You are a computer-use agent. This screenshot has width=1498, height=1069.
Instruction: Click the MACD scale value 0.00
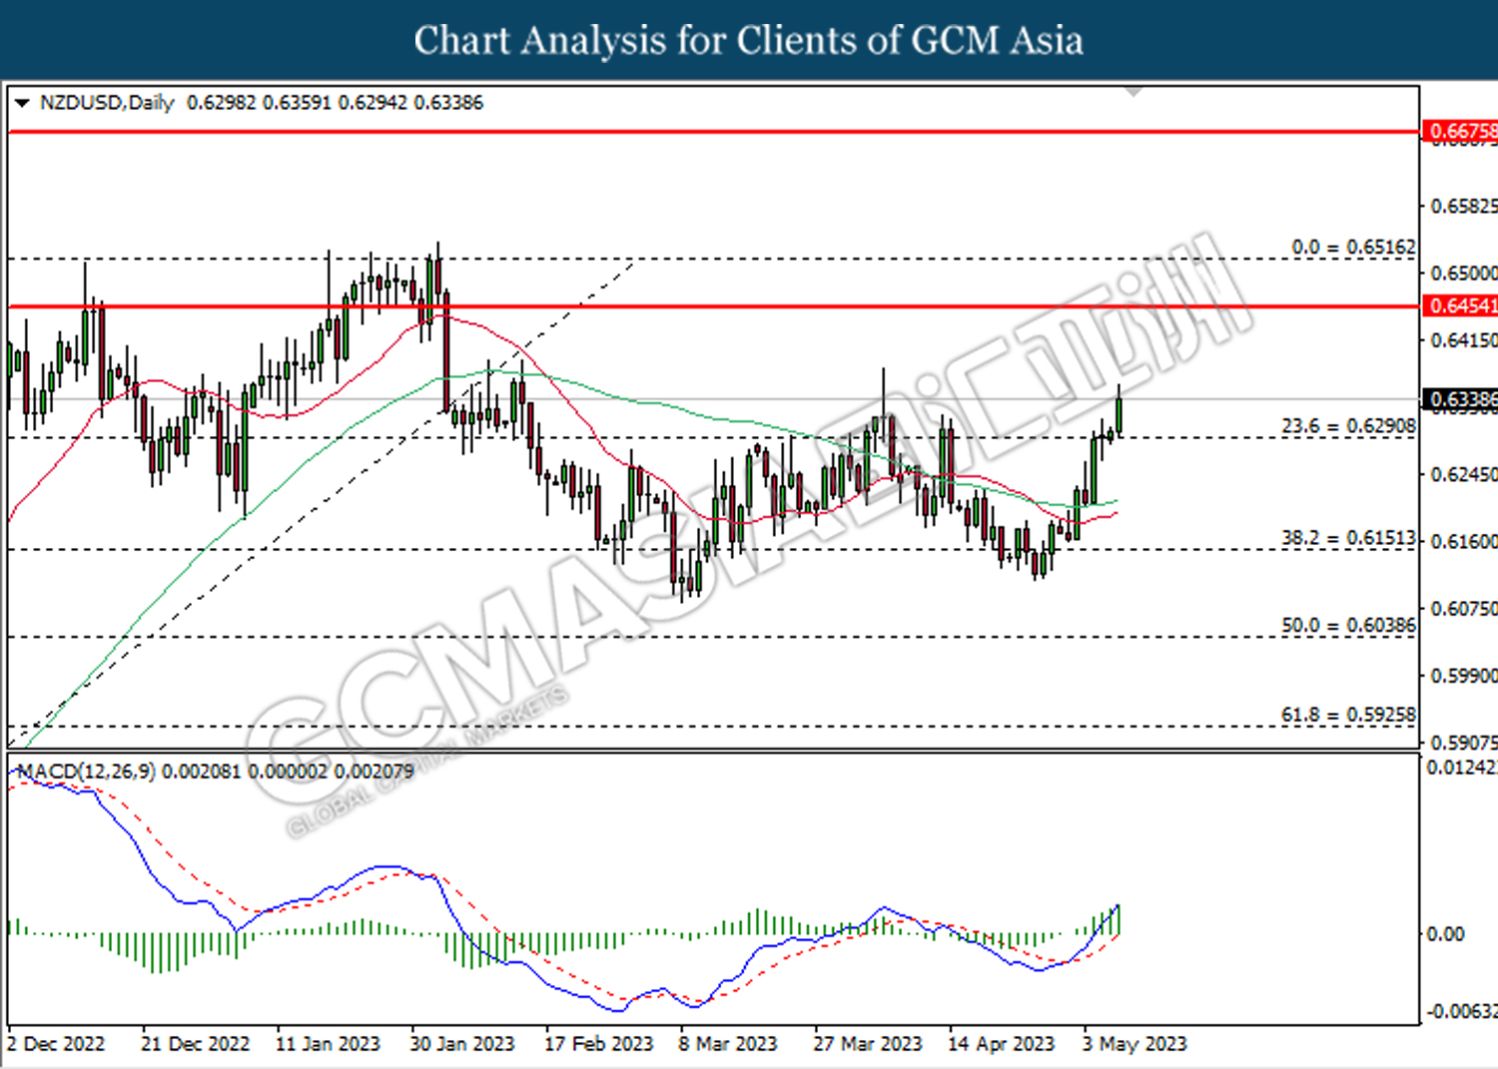coord(1445,934)
